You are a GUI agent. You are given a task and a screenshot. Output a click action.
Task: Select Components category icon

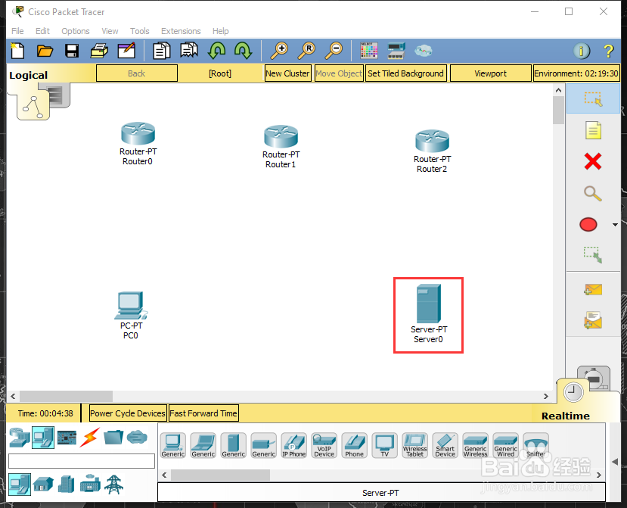[67, 438]
